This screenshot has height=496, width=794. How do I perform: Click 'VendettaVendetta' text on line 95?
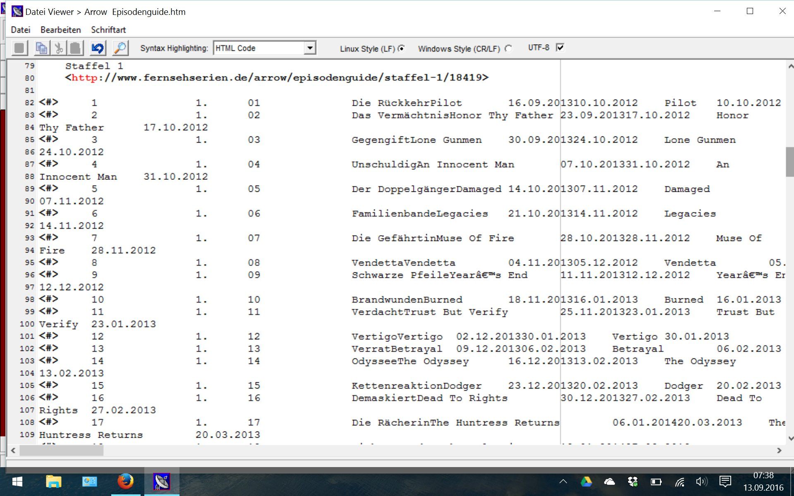click(403, 263)
